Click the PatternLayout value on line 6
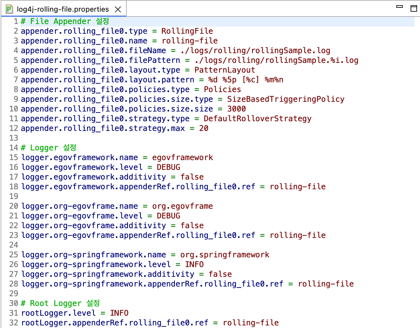Viewport: 420px width, 328px height. [x=224, y=70]
